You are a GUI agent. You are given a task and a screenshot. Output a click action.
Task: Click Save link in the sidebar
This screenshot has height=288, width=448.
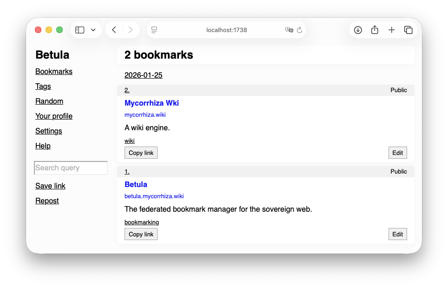50,186
